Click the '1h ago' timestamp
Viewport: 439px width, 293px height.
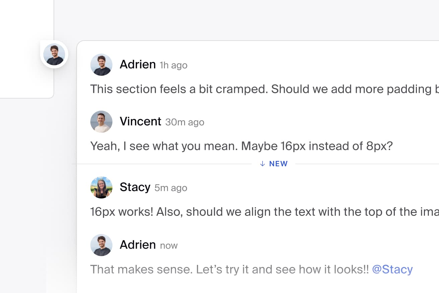click(173, 65)
